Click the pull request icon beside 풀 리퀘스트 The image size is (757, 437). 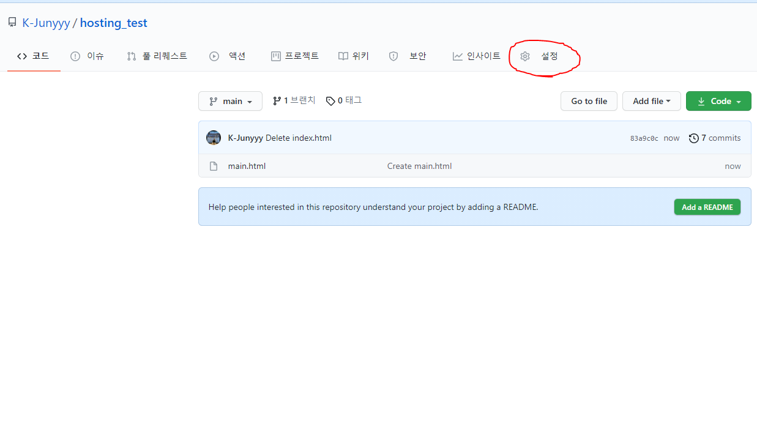[x=132, y=56]
